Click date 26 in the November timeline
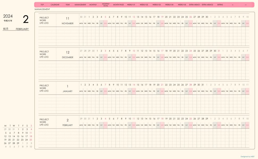Screen dimensions: 258x159 (190, 17)
